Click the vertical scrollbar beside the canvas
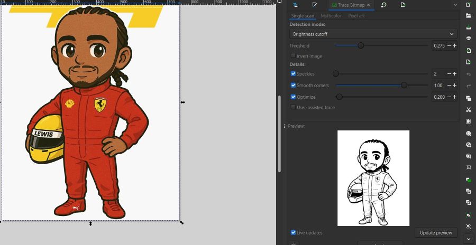This screenshot has width=476, height=245. pyautogui.click(x=280, y=134)
